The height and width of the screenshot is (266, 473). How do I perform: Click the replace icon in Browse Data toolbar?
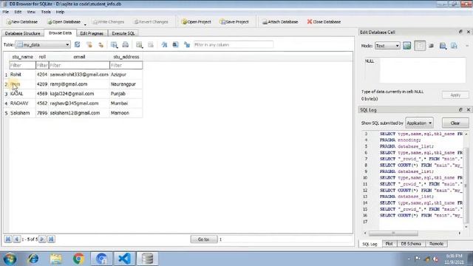point(176,44)
